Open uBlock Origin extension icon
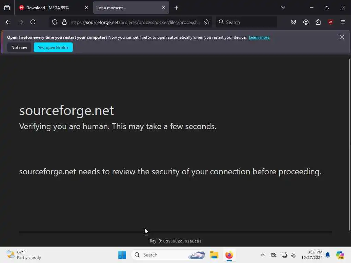The image size is (351, 263). [x=330, y=22]
